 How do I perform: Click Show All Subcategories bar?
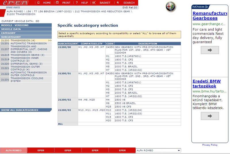26,110
